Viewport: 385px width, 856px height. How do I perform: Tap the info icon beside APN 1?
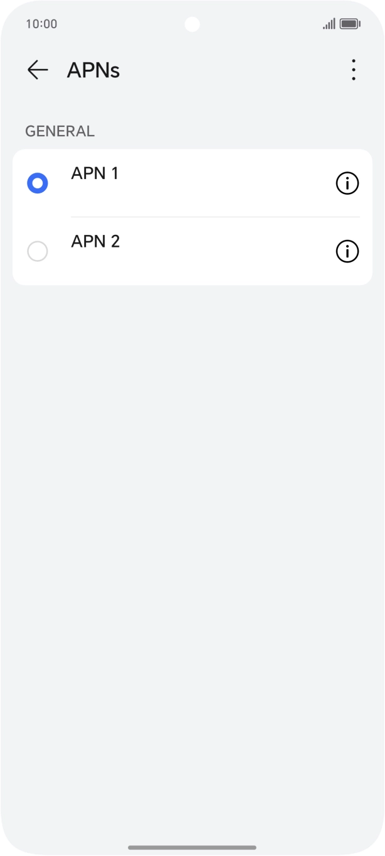347,183
